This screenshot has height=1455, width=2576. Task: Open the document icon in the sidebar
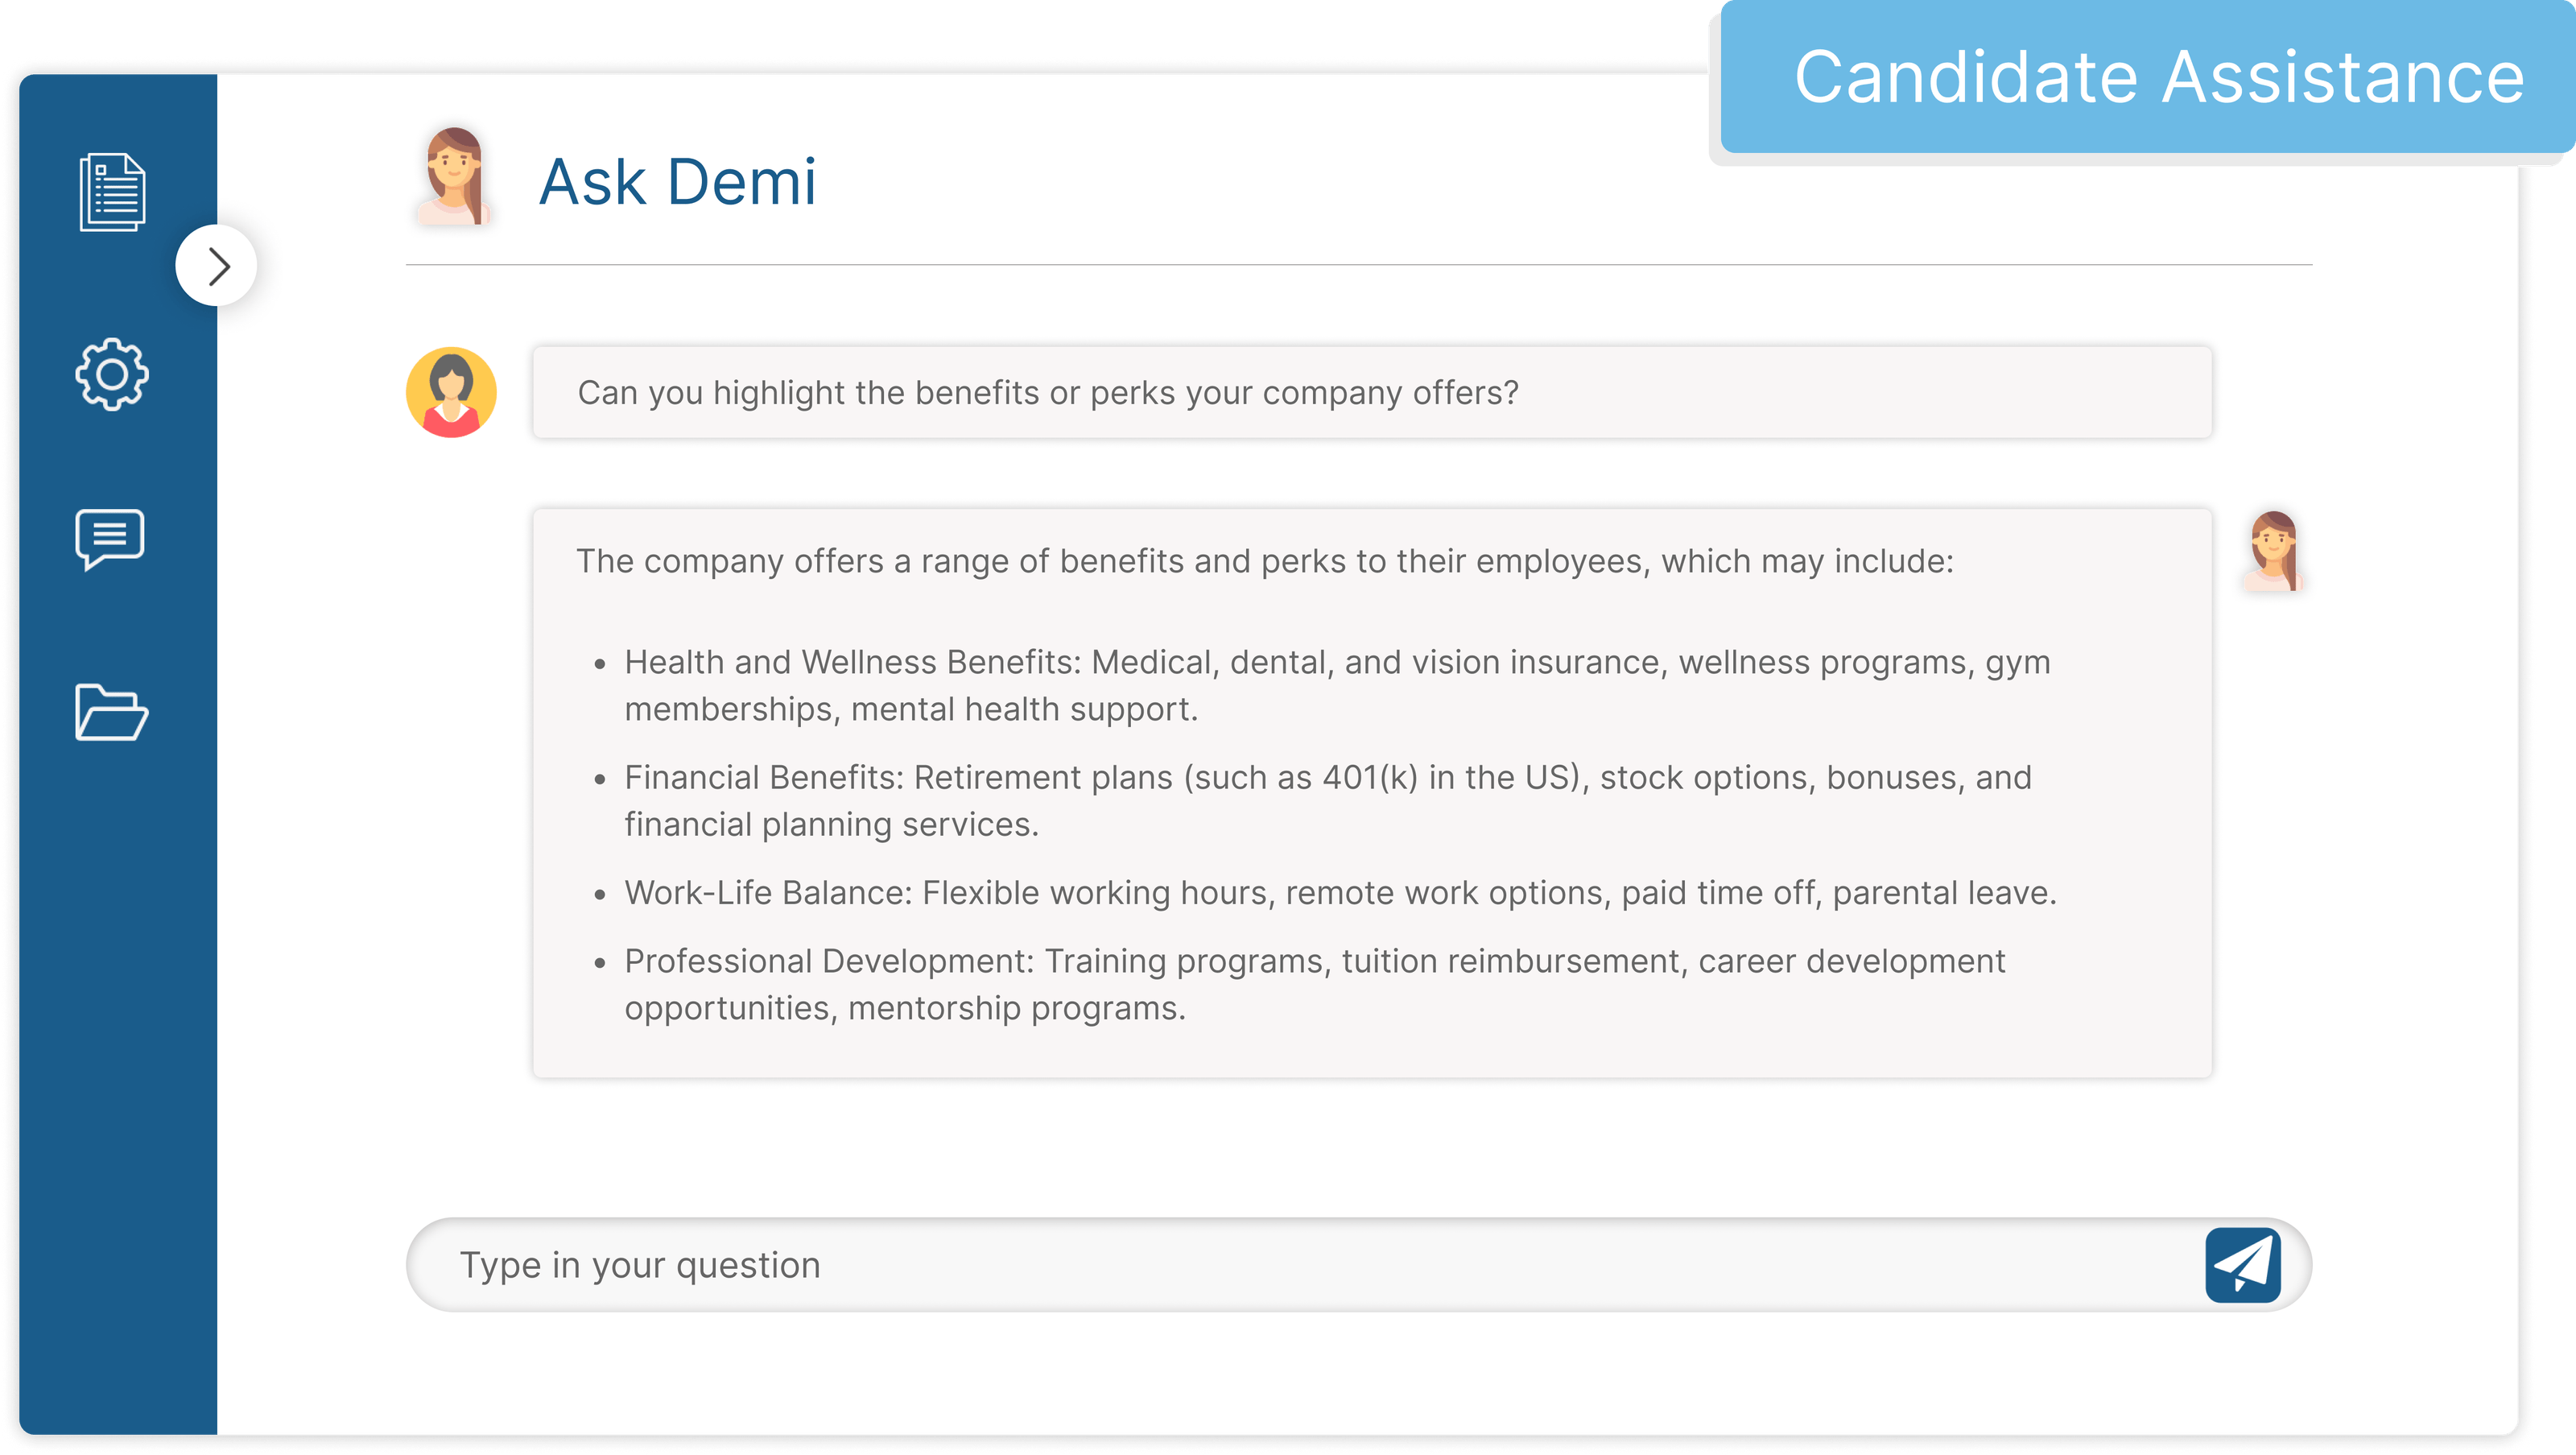coord(111,192)
